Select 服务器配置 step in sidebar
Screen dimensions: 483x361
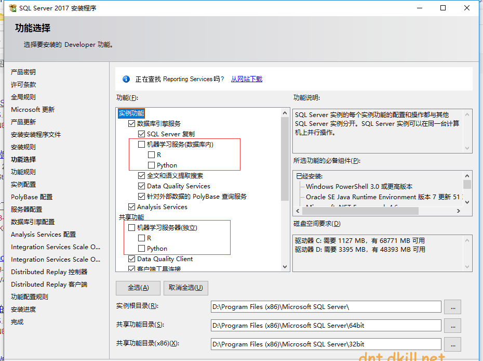26,210
